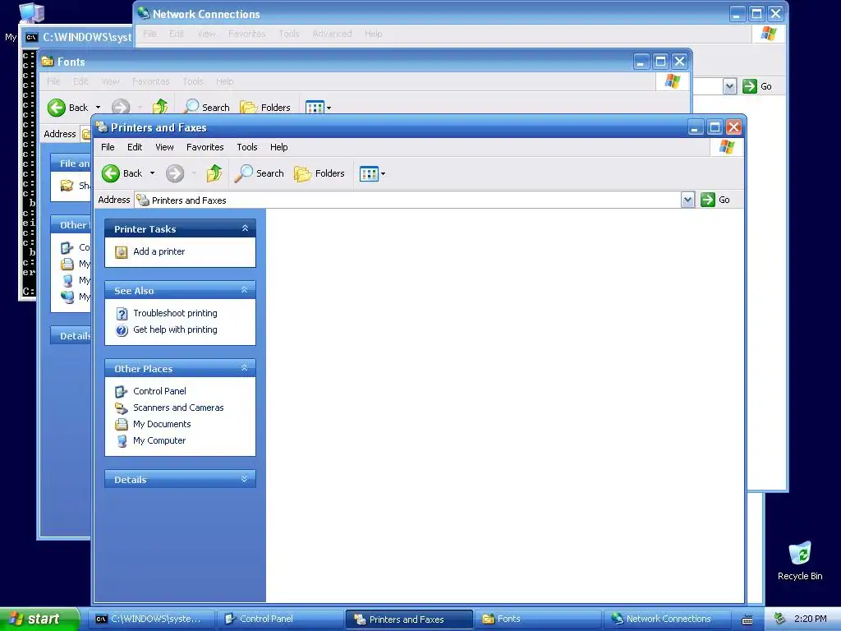This screenshot has width=841, height=631.
Task: Open Search in Printers and Faxes toolbar
Action: tap(259, 173)
